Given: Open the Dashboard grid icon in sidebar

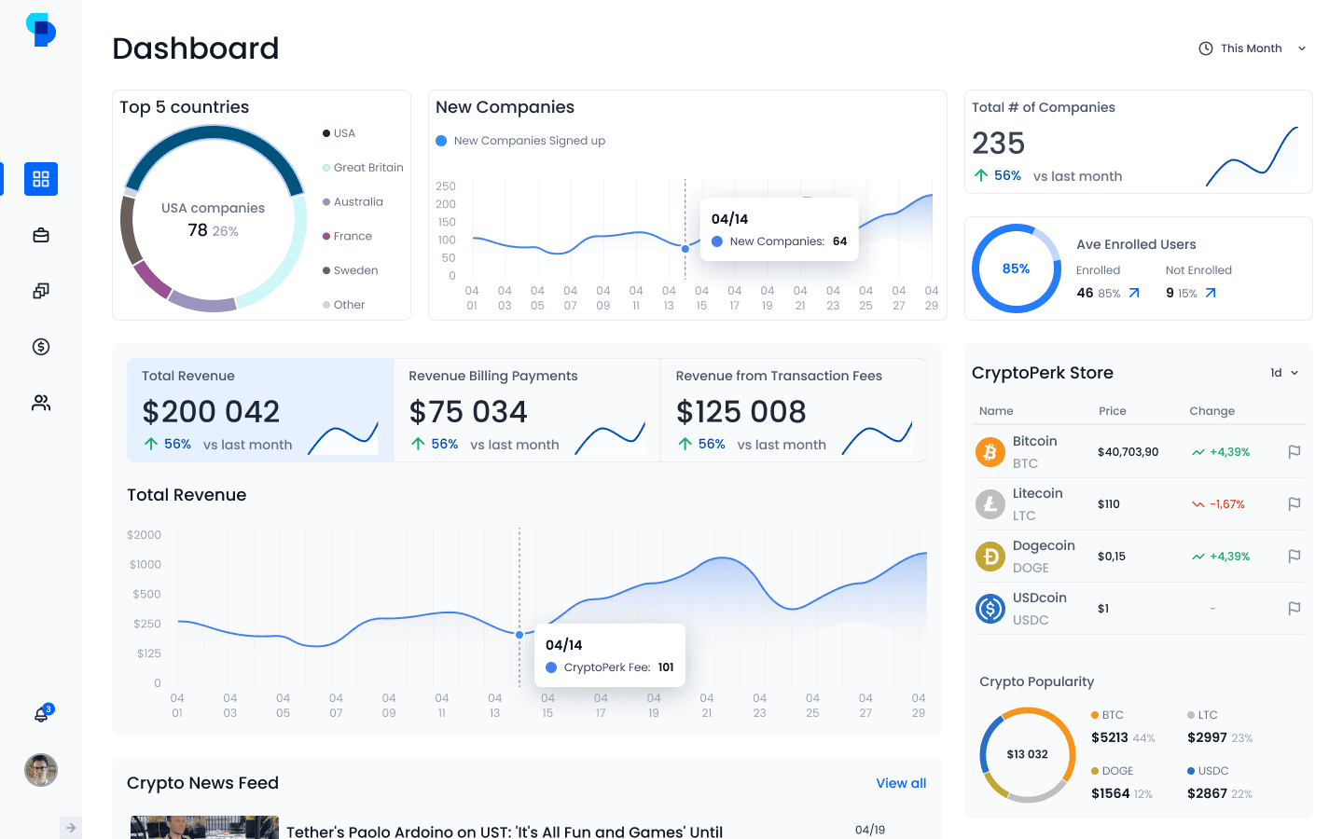Looking at the screenshot, I should 41,179.
